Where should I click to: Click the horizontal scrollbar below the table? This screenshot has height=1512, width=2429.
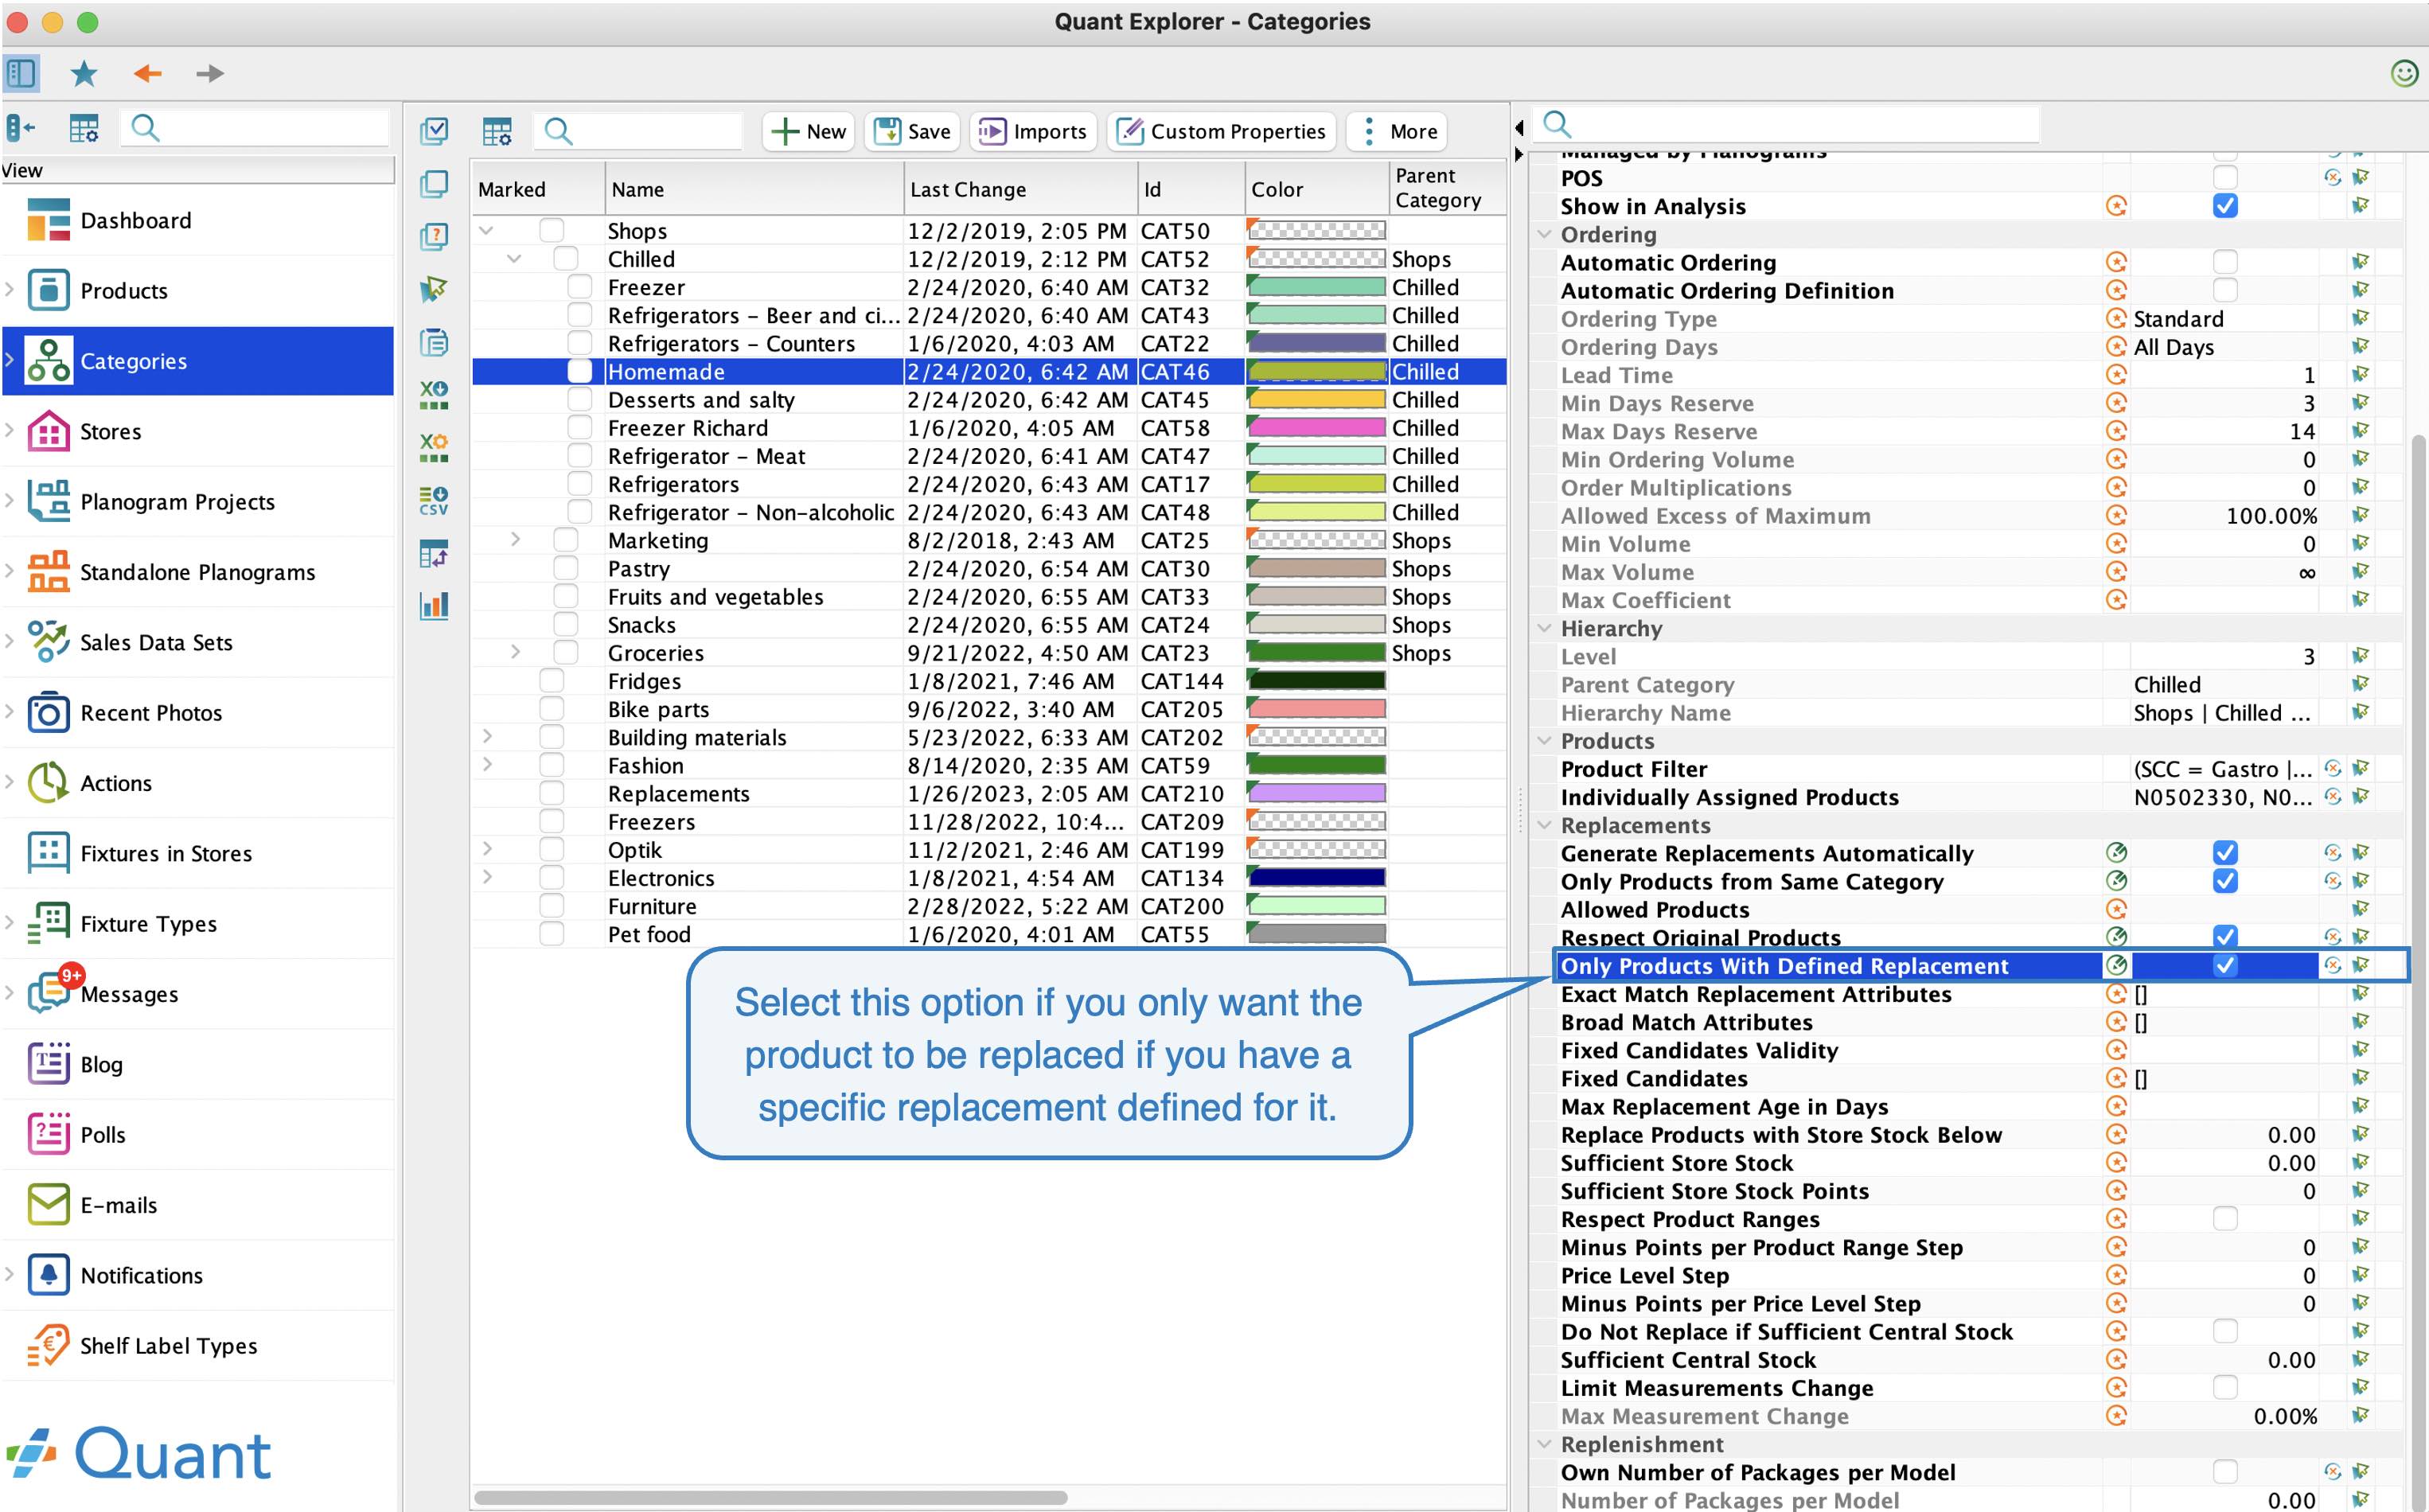tap(770, 1498)
